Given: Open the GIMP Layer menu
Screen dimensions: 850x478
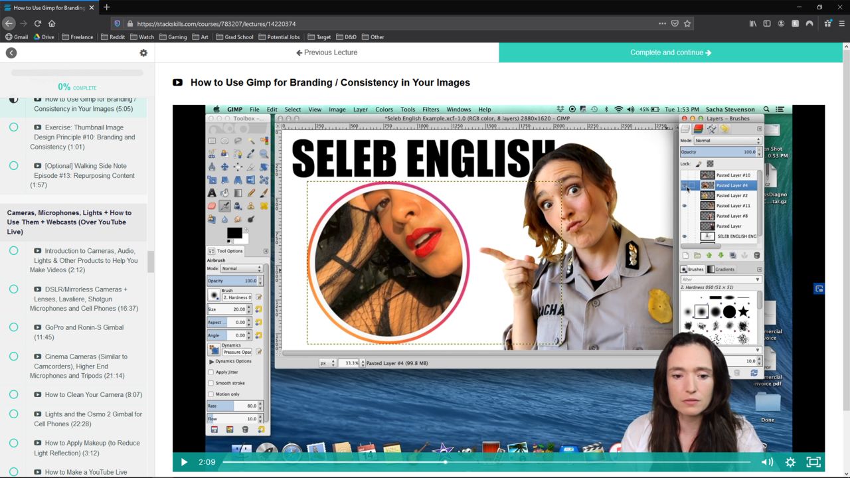Looking at the screenshot, I should 360,110.
